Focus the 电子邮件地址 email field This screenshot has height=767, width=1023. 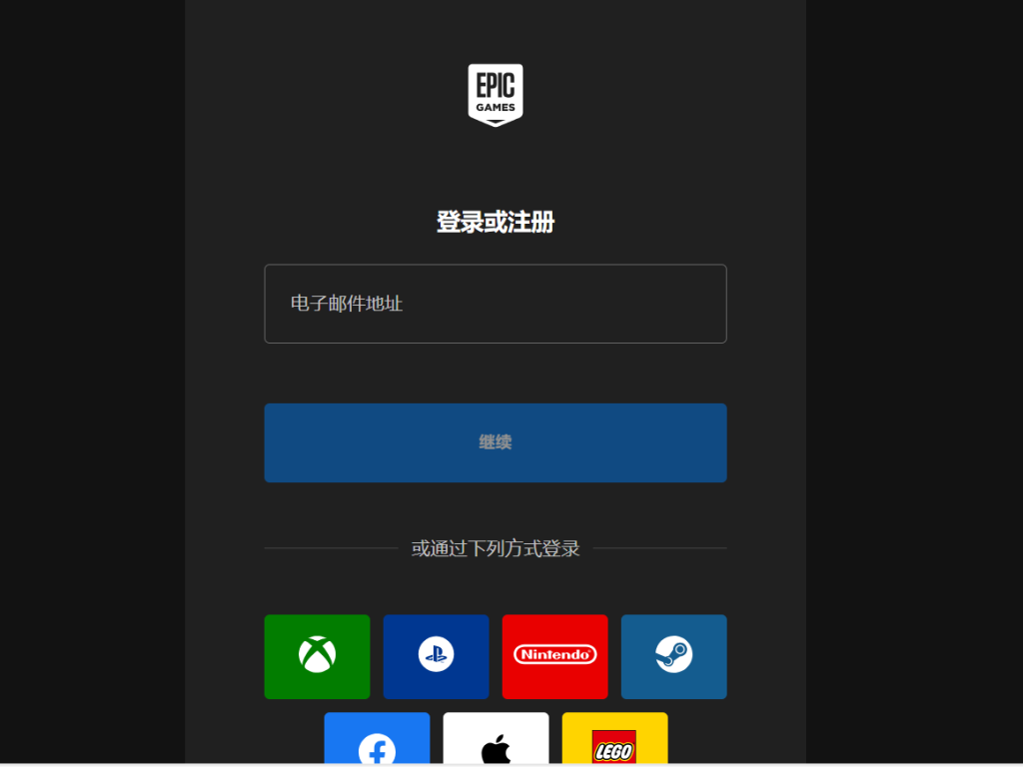496,304
